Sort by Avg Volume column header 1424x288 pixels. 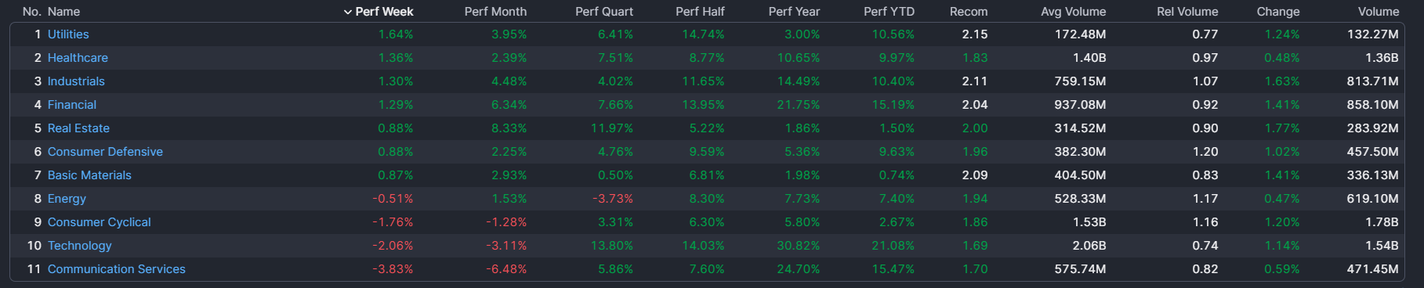(1073, 12)
